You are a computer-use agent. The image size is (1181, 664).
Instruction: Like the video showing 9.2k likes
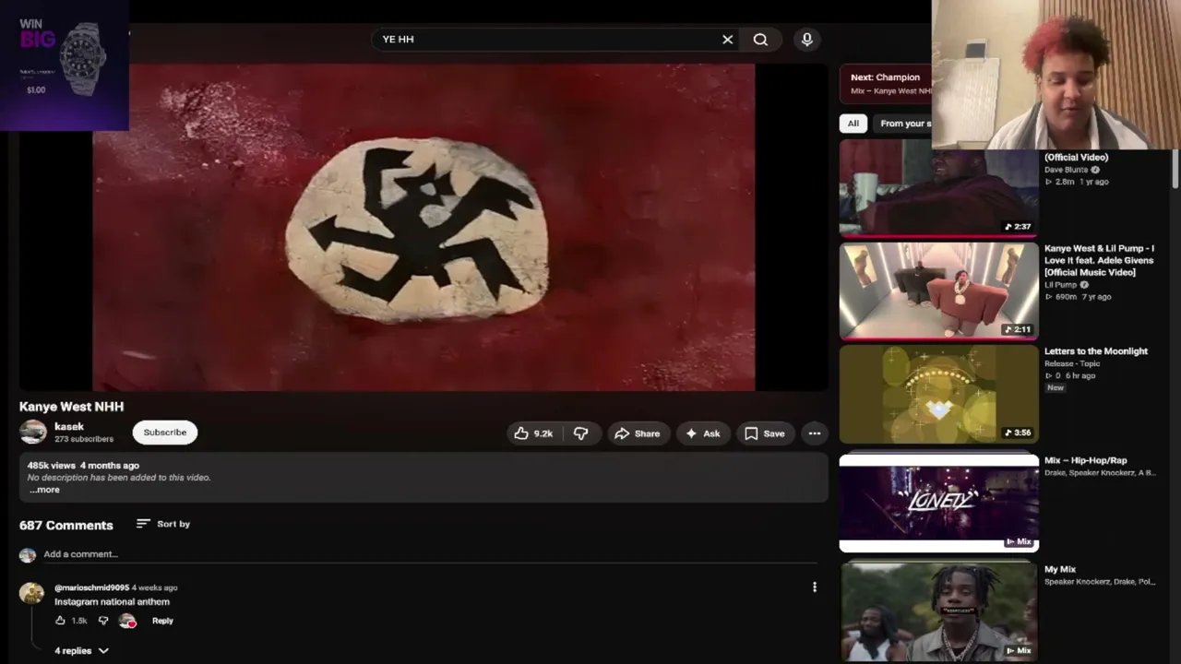(533, 433)
